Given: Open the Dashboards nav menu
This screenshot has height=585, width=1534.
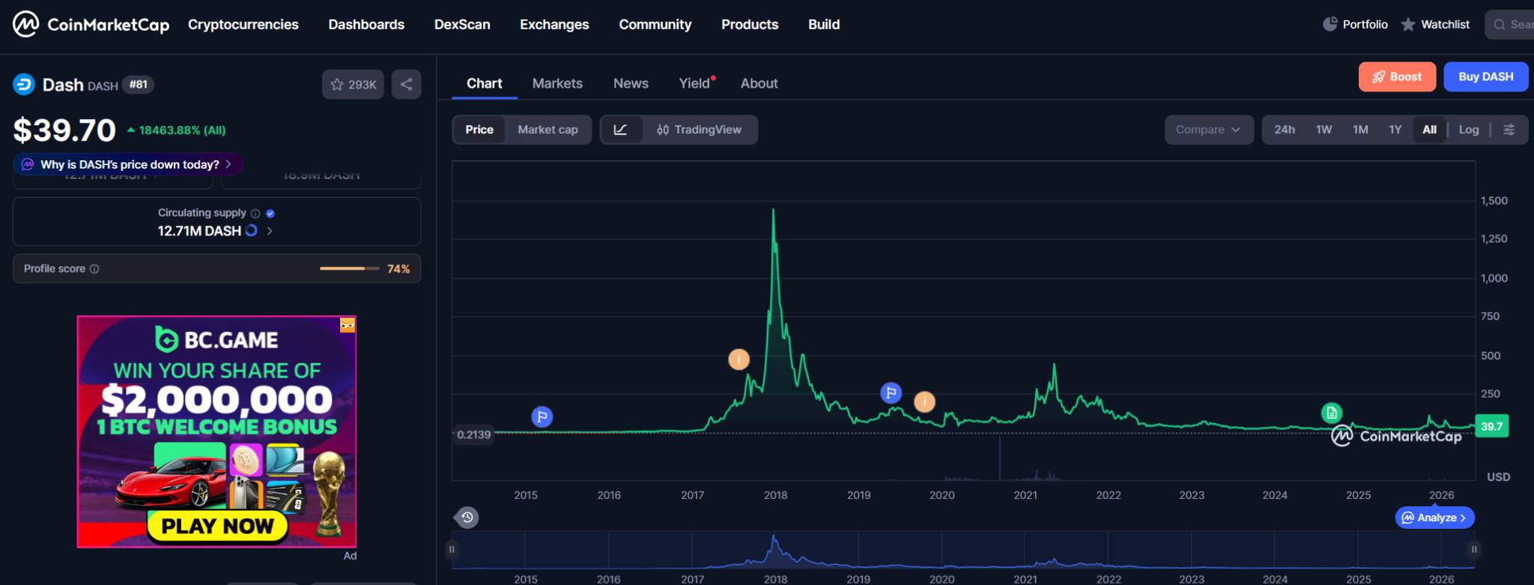Looking at the screenshot, I should click(366, 25).
